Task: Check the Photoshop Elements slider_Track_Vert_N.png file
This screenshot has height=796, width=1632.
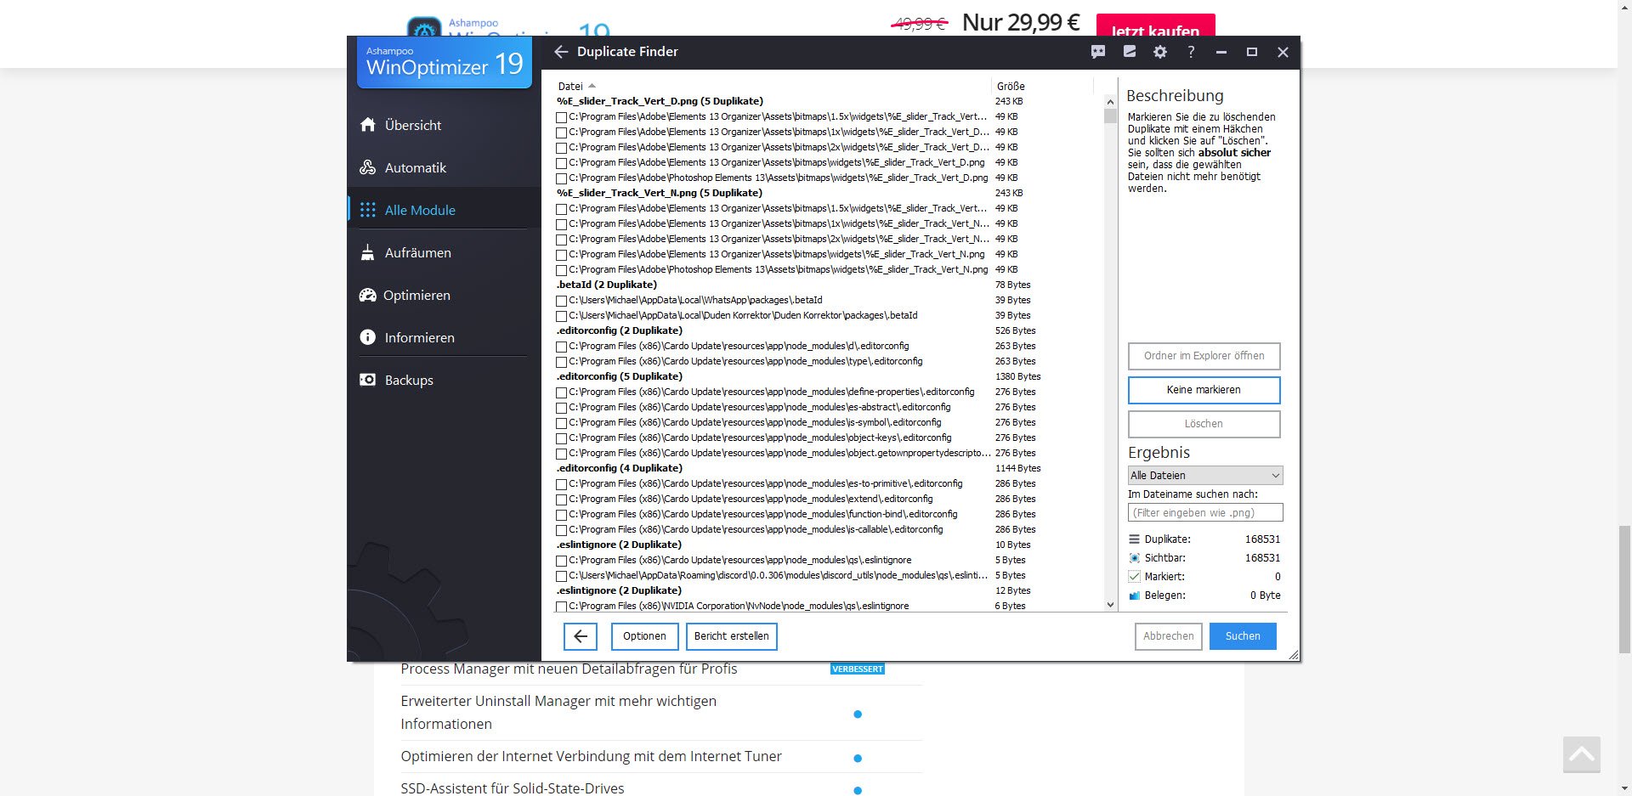Action: [x=561, y=270]
